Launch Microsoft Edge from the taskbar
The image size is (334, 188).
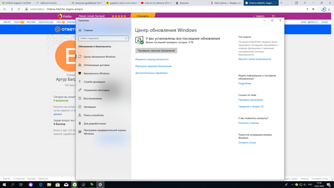(x=40, y=185)
